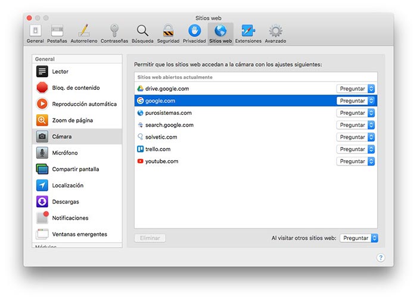Select Zoom de página in sidebar
Screen dimensions: 417x300
[x=77, y=120]
